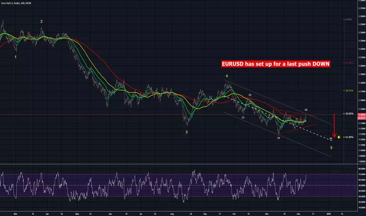The image size is (366, 216).
Task: Click the Jun label on time axis
Action: pyautogui.click(x=110, y=214)
